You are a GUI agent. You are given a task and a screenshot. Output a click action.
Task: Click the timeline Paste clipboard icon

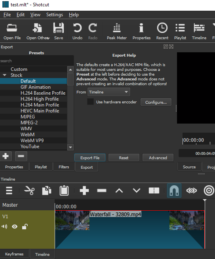[x=64, y=190]
